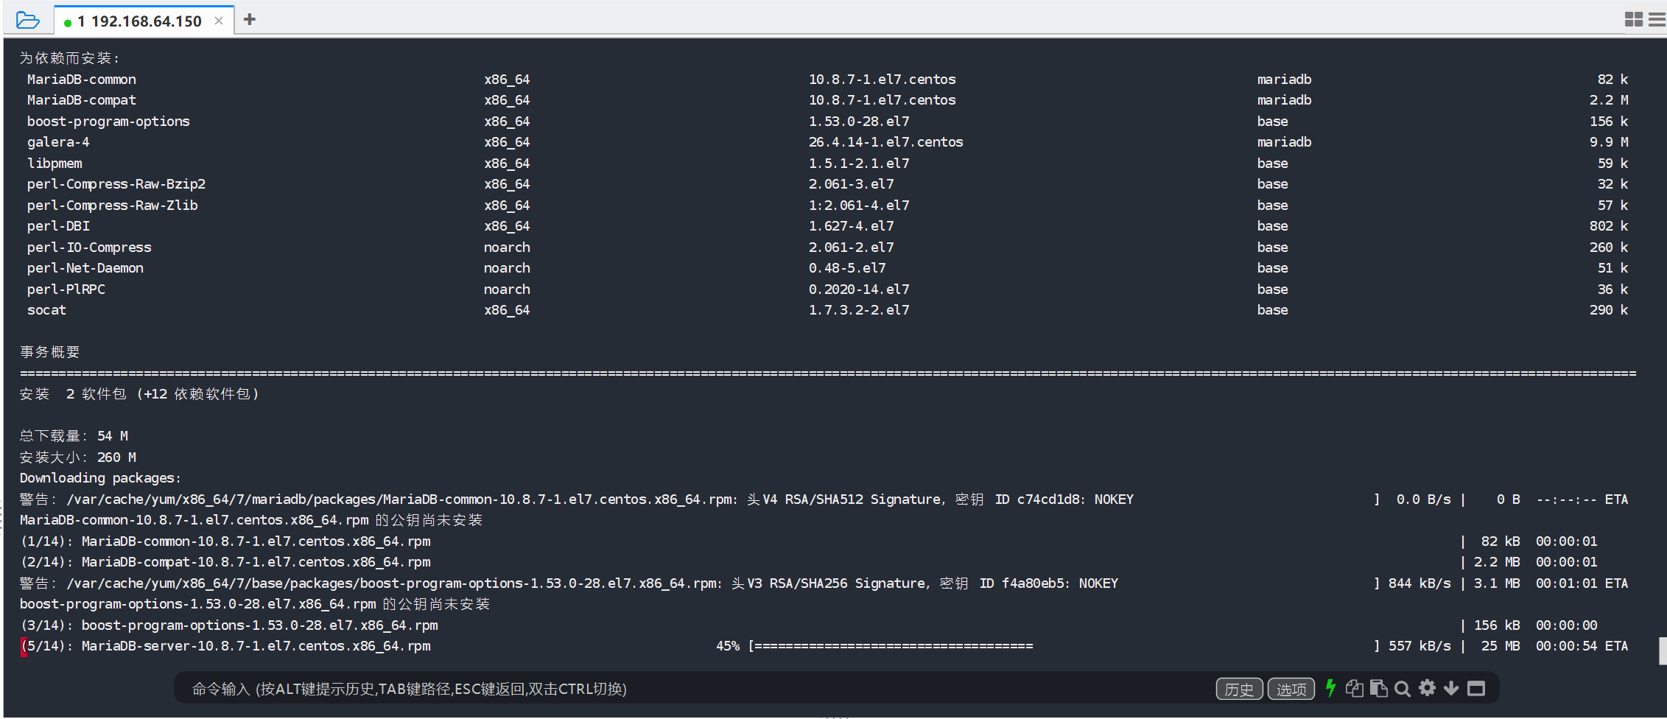Open the connection manager folder icon
Image resolution: width=1667 pixels, height=719 pixels.
pyautogui.click(x=27, y=20)
